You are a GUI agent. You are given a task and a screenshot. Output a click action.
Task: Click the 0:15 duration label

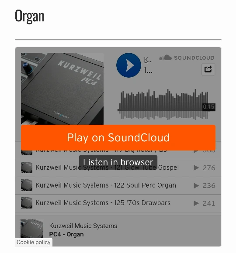click(208, 107)
